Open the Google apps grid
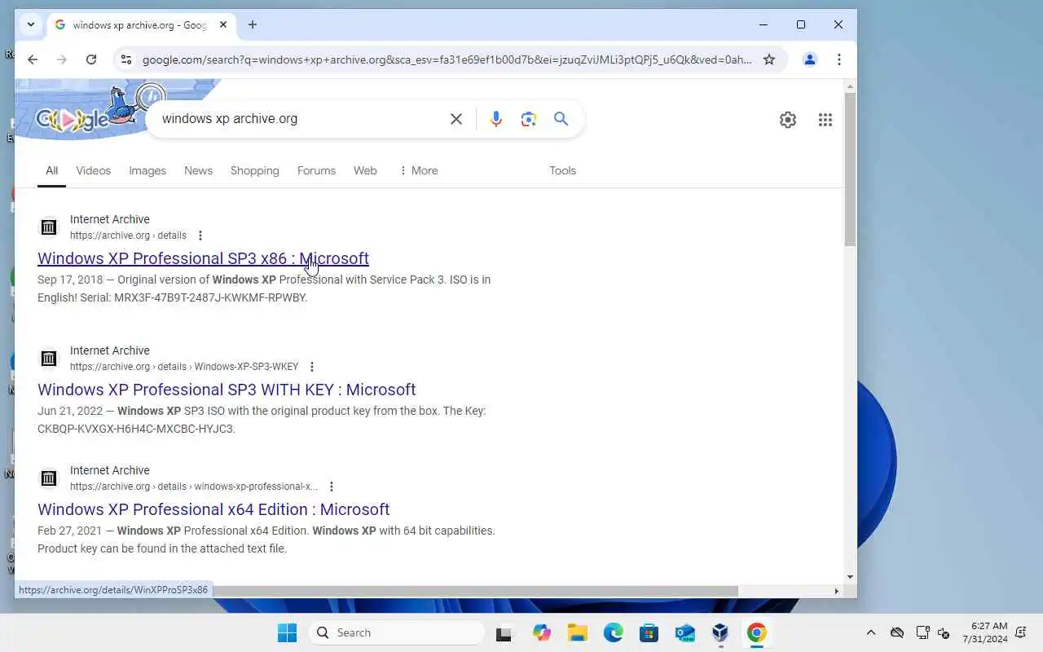Image resolution: width=1043 pixels, height=652 pixels. (825, 120)
